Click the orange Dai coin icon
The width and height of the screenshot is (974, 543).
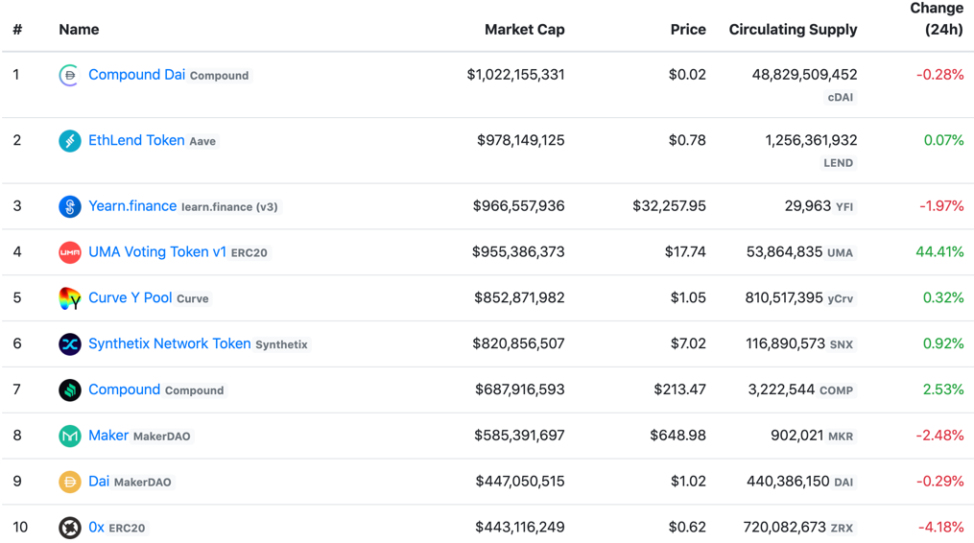coord(69,483)
